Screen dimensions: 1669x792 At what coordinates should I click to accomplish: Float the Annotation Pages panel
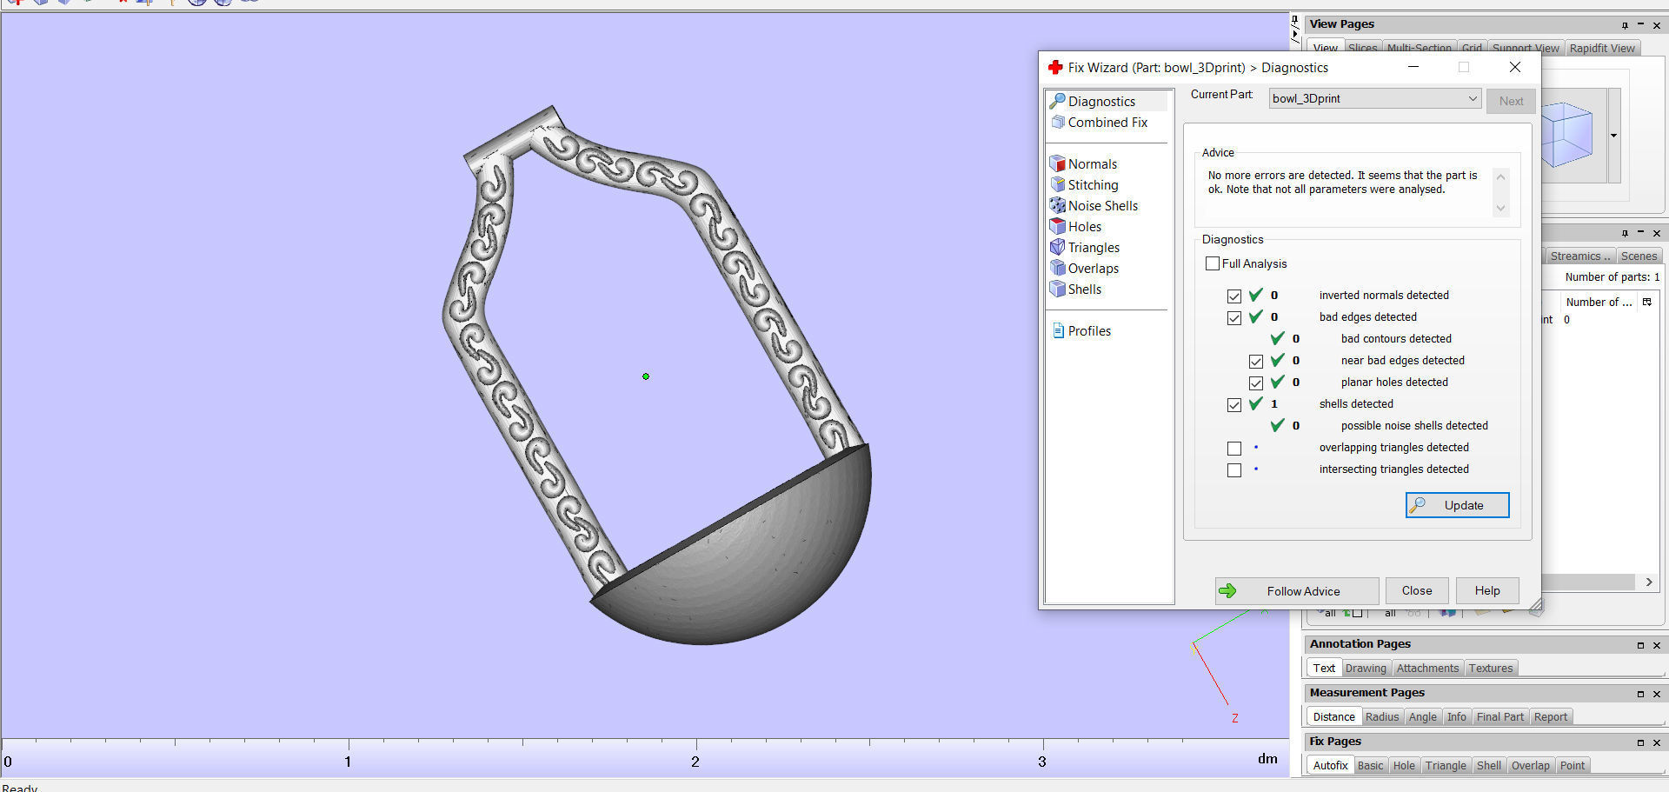[1640, 645]
